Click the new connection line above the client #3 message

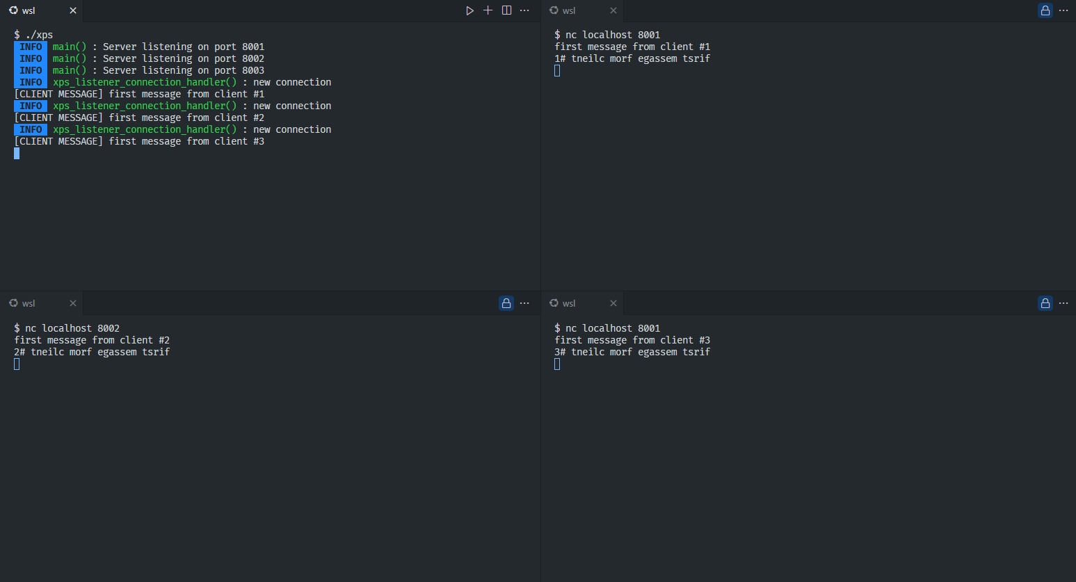click(172, 129)
